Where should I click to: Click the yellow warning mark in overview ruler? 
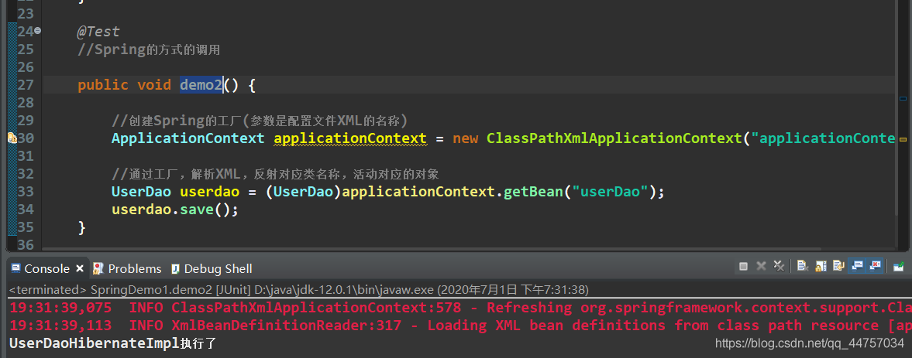click(x=903, y=140)
